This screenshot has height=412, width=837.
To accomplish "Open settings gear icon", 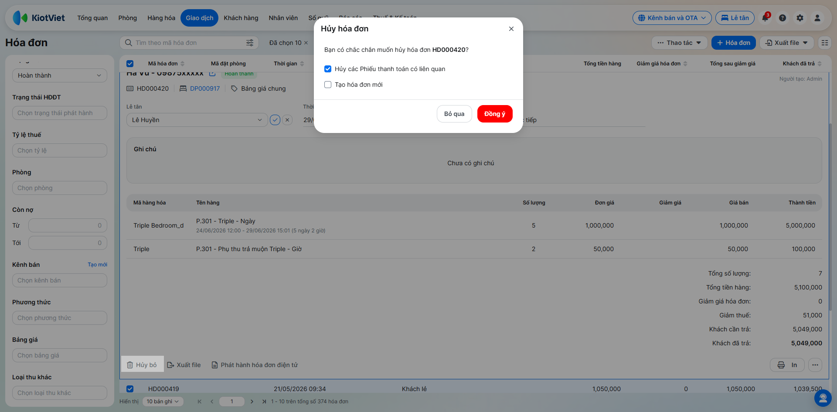I will [800, 18].
